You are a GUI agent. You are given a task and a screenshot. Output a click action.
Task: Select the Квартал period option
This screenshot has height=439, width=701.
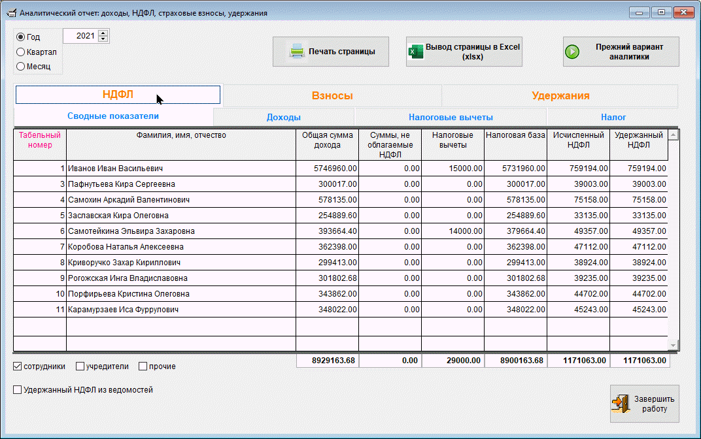21,52
